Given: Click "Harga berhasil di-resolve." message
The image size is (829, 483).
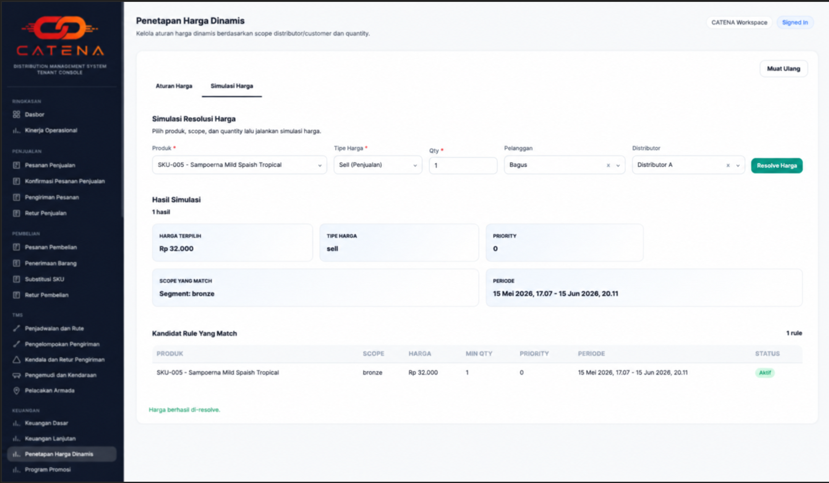Looking at the screenshot, I should (x=184, y=410).
